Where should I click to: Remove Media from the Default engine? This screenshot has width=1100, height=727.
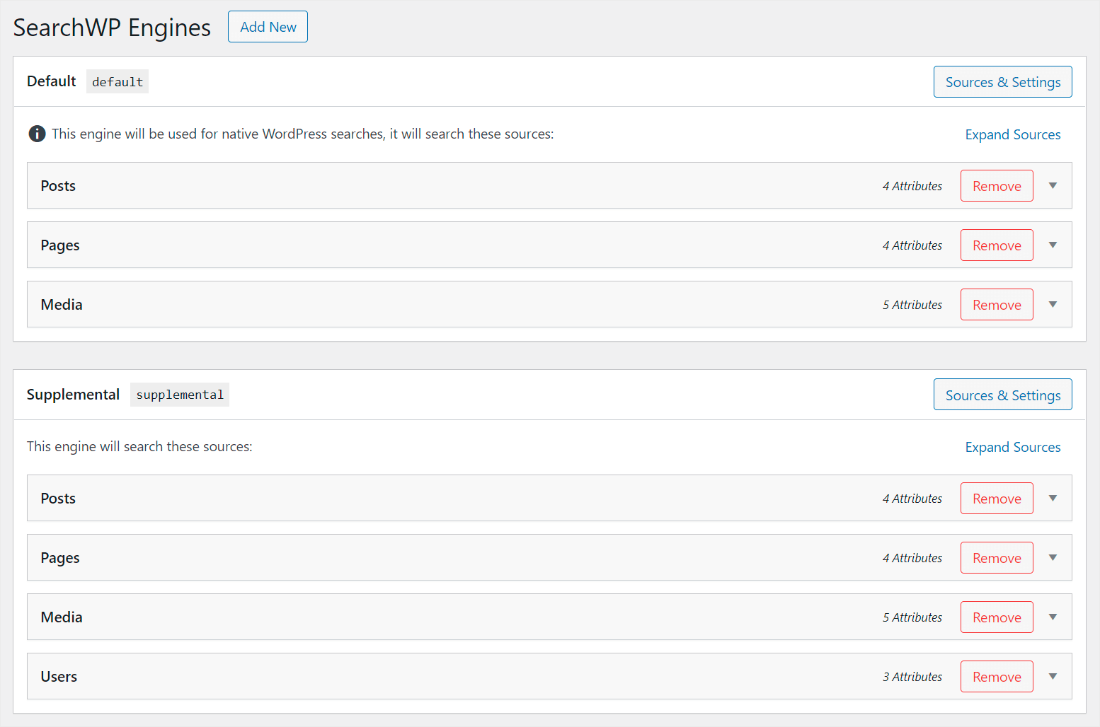[x=997, y=305]
